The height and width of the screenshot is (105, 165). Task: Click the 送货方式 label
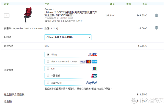tap(9, 46)
